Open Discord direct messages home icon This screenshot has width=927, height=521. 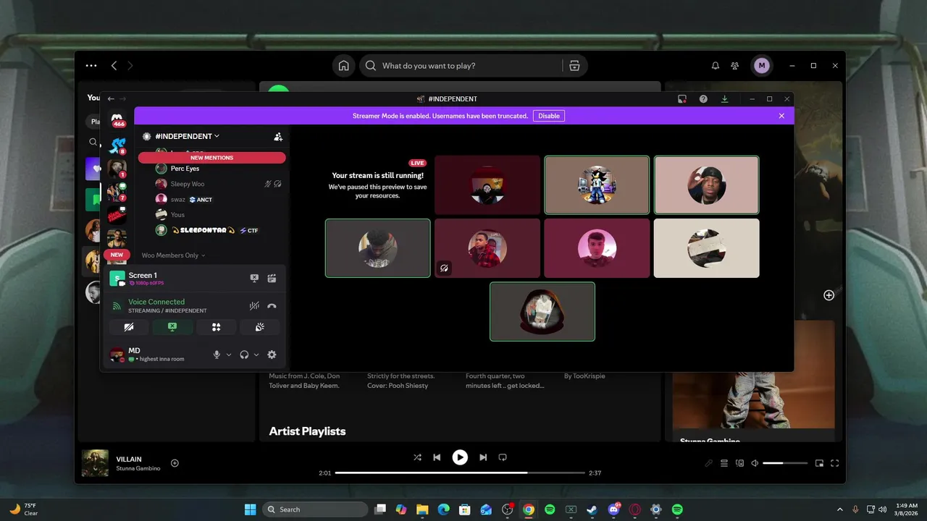coord(117,119)
